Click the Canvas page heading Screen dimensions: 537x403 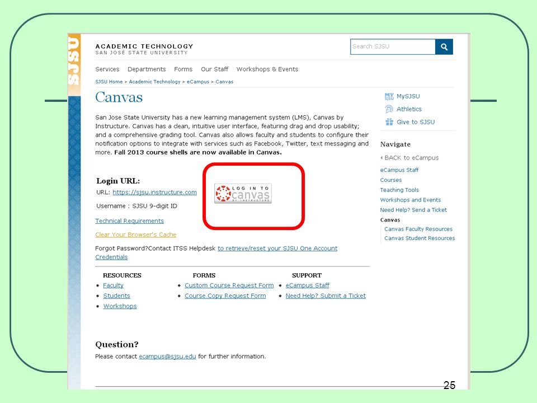click(x=119, y=97)
